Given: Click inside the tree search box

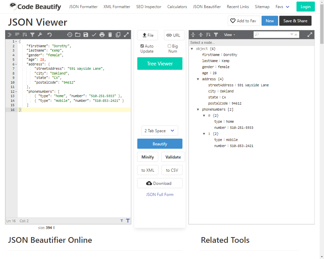Looking at the screenshot, I should click(x=275, y=34).
